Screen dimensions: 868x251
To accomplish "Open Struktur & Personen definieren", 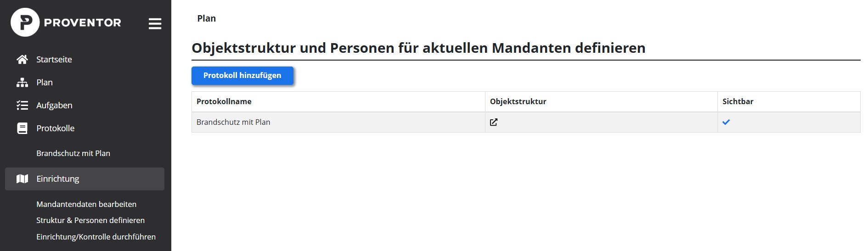I will coord(90,220).
